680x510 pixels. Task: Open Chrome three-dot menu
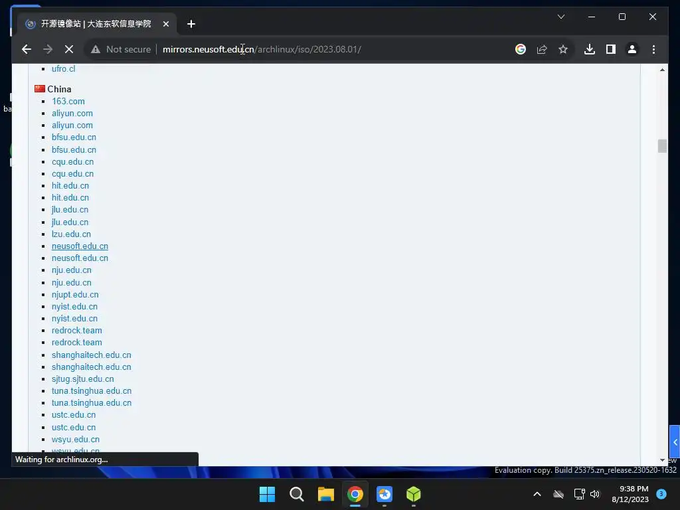653,49
